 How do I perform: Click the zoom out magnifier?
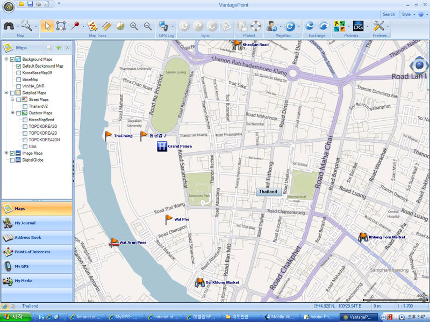tap(148, 26)
